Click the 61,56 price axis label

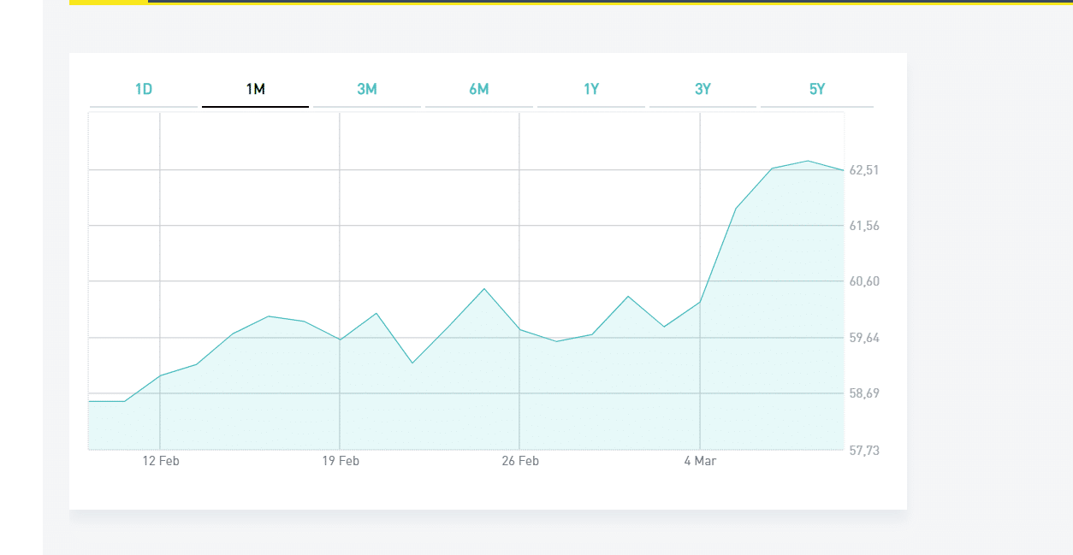pyautogui.click(x=863, y=226)
